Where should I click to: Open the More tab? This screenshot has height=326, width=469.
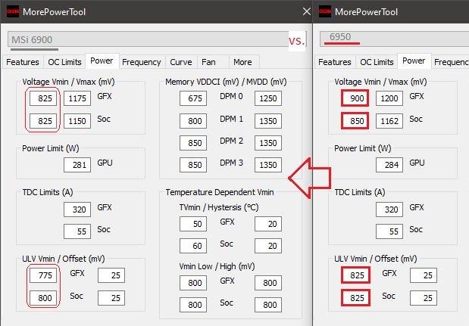[242, 62]
